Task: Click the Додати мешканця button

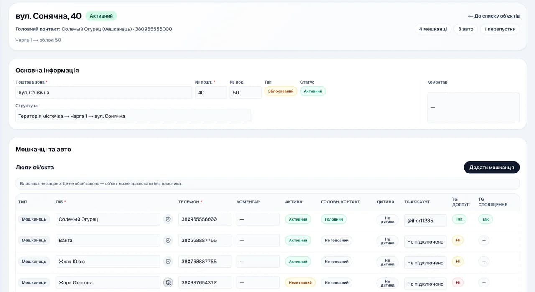Action: (x=492, y=167)
